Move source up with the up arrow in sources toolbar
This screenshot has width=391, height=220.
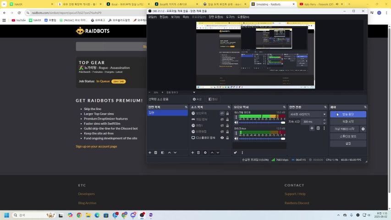click(x=212, y=153)
